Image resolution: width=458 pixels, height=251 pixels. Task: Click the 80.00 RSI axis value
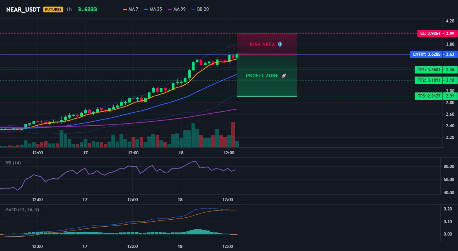click(449, 166)
